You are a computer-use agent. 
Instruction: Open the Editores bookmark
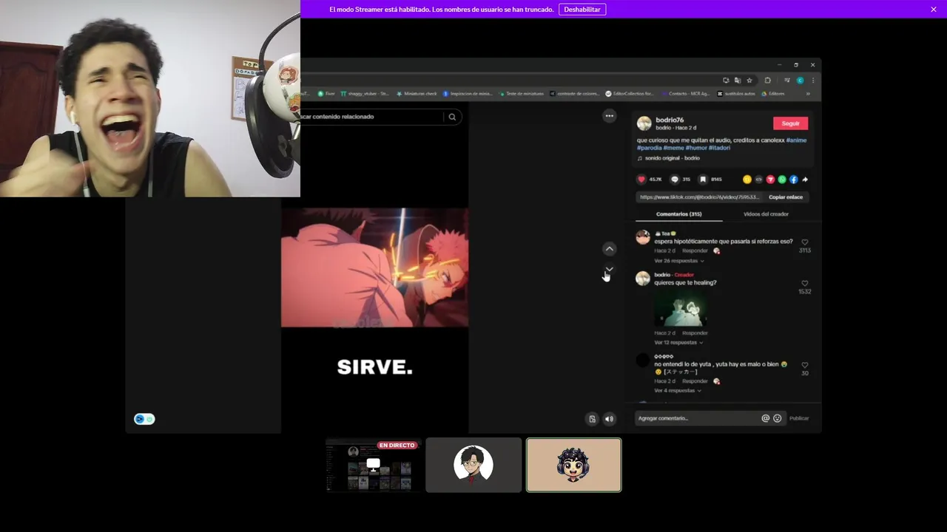click(773, 94)
